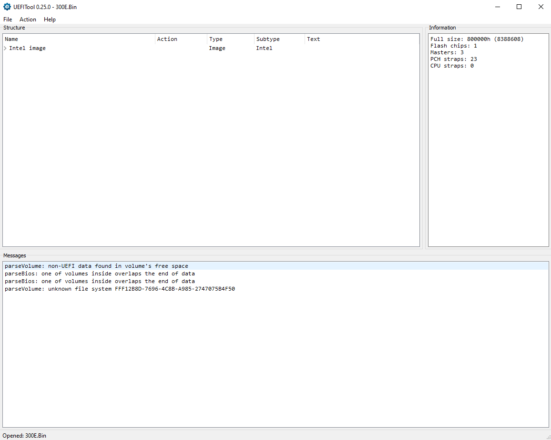551x440 pixels.
Task: Click the UEFITool app icon in title bar
Action: click(7, 7)
